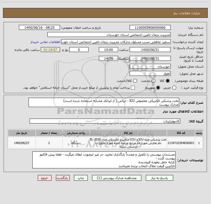Click the remaining days field showing 5
Screen dimensions: 211x204
coord(79,50)
